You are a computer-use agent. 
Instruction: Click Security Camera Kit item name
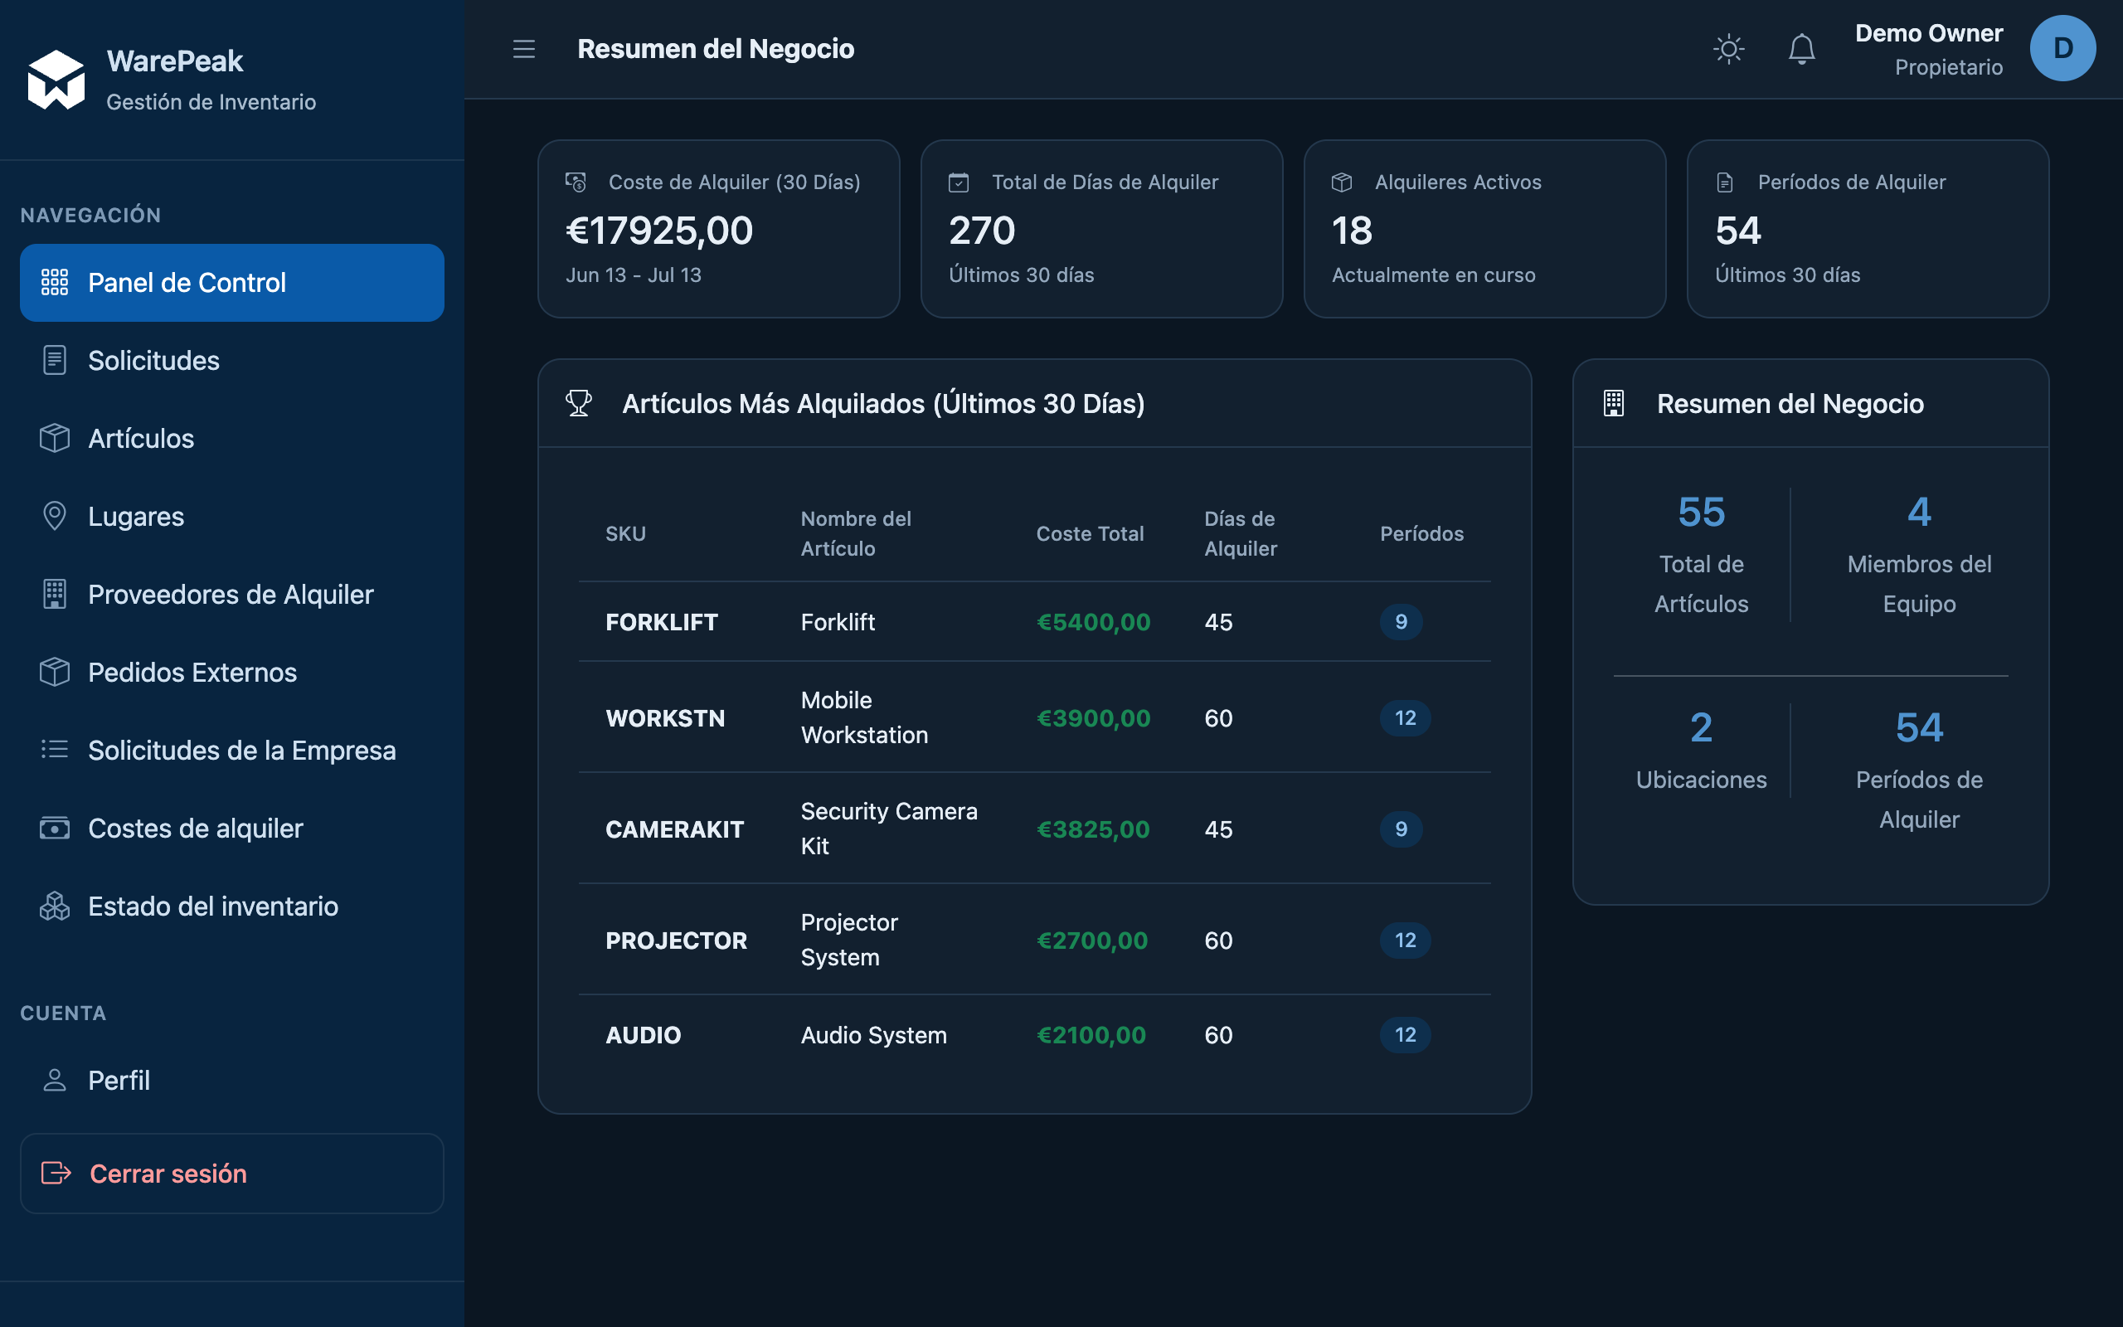point(889,829)
